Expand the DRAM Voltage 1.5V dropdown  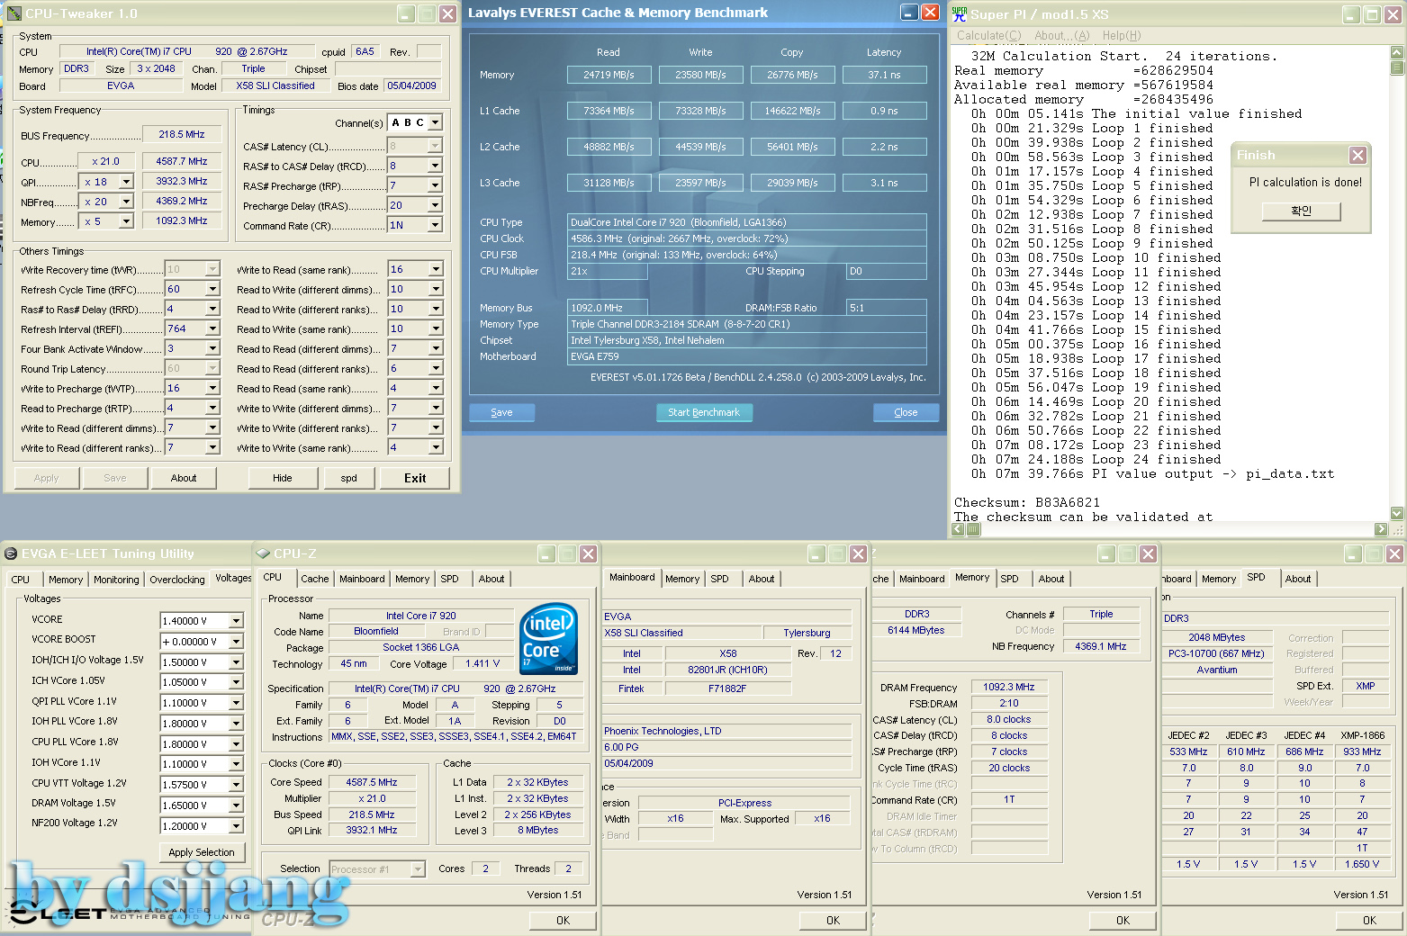coord(236,805)
